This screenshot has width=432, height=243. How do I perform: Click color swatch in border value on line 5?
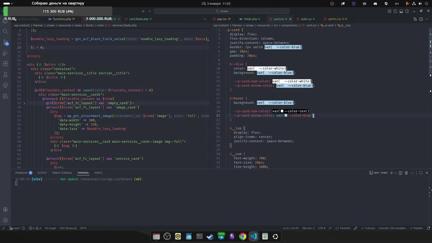(x=274, y=47)
